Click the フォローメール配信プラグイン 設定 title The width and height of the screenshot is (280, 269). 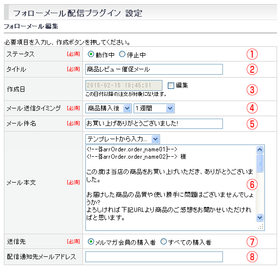(78, 13)
